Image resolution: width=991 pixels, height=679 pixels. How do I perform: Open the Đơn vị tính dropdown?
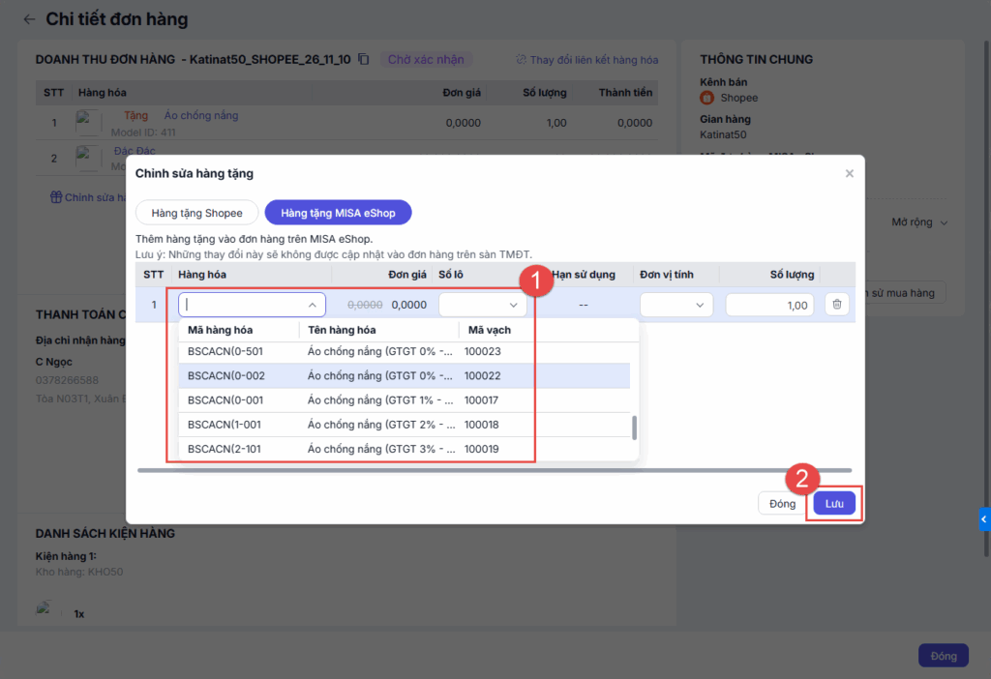pyautogui.click(x=676, y=305)
